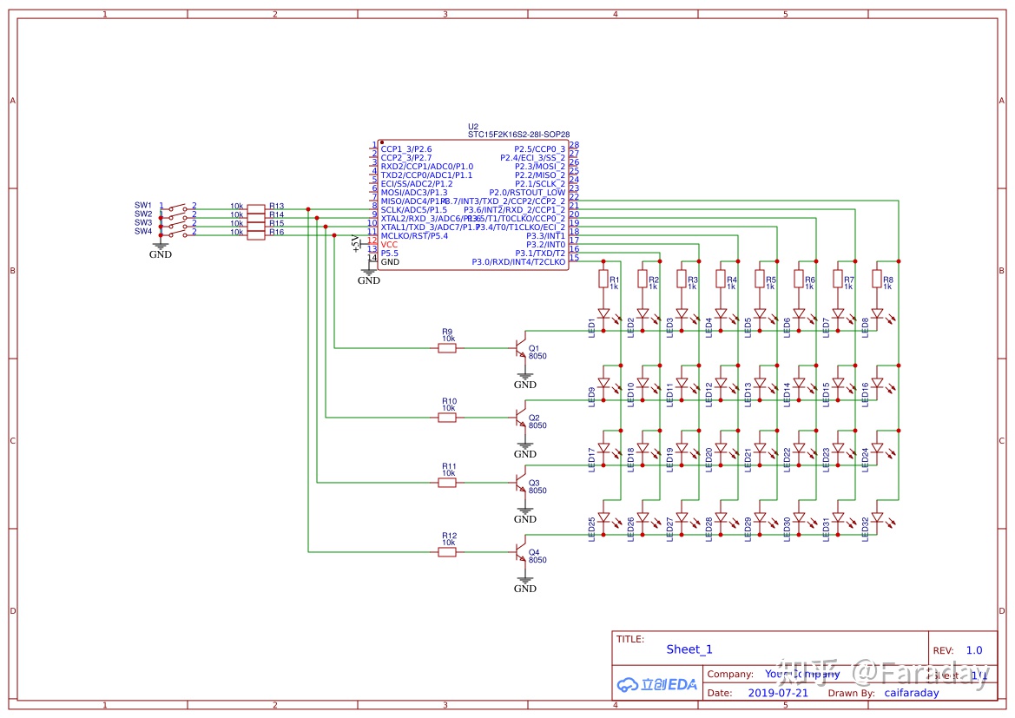Click the 立创EDA logo in title block

[657, 684]
